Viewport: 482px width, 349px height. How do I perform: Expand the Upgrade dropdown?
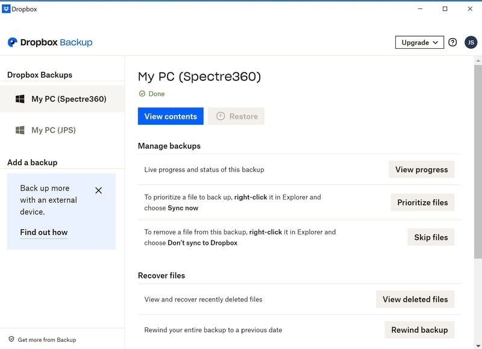(x=419, y=42)
